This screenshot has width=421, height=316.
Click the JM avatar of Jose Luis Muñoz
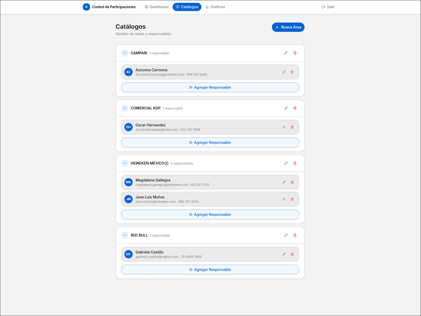[x=129, y=199]
